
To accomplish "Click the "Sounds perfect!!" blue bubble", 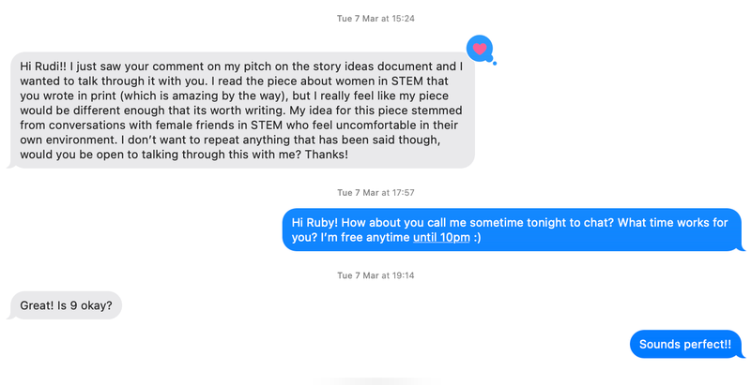I will coord(684,345).
